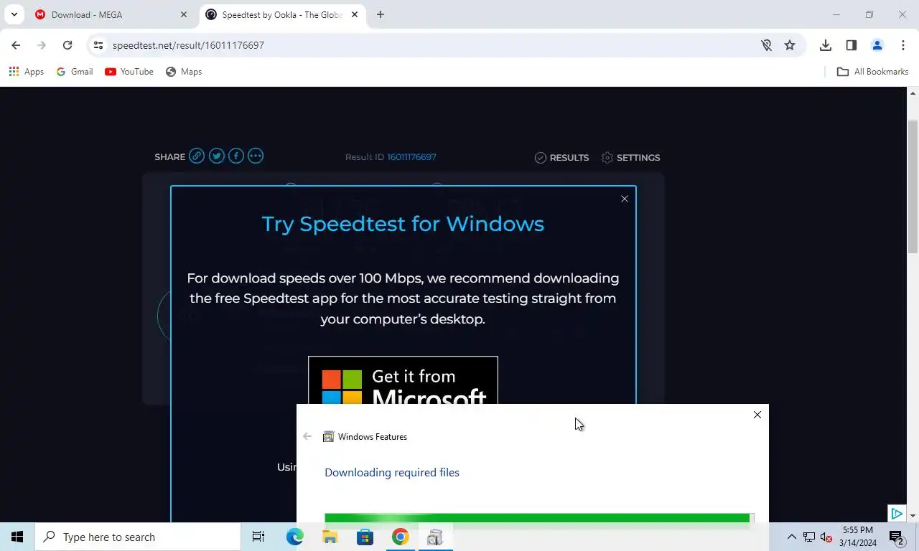
Task: Toggle the browser side panel
Action: point(852,45)
